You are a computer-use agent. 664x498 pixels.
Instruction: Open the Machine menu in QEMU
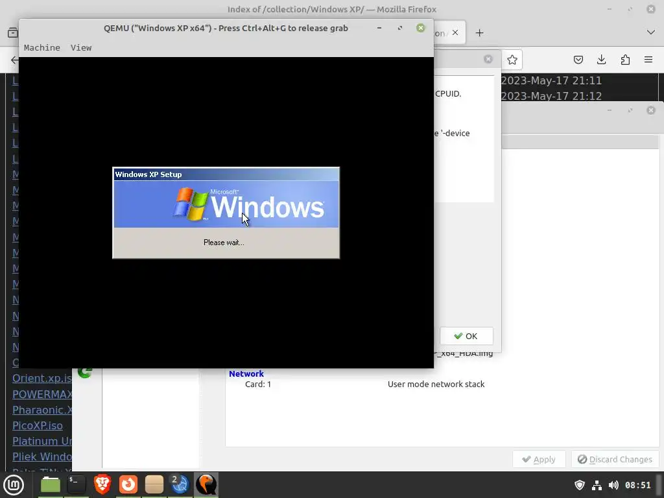point(42,48)
